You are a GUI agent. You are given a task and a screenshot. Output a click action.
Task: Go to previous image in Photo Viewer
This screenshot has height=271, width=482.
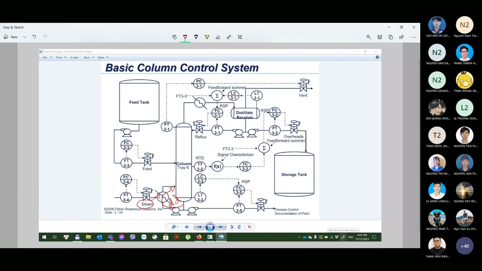[x=200, y=227]
